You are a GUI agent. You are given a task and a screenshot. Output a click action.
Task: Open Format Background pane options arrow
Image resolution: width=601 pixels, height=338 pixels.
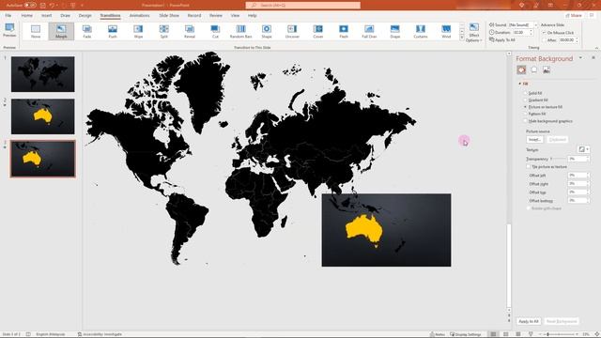(580, 58)
